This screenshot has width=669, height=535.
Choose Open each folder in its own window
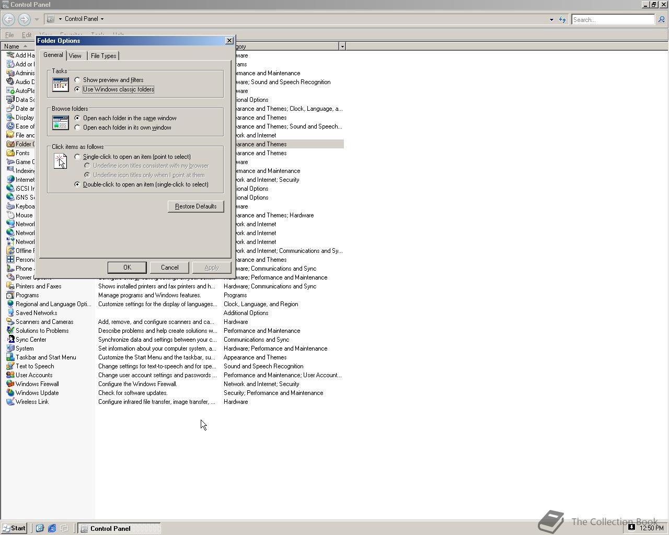tap(77, 127)
